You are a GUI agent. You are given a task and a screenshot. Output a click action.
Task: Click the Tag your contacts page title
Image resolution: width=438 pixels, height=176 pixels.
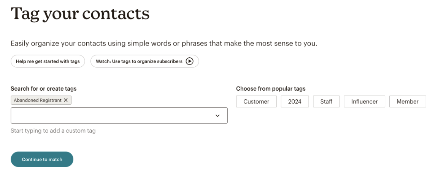tap(80, 14)
